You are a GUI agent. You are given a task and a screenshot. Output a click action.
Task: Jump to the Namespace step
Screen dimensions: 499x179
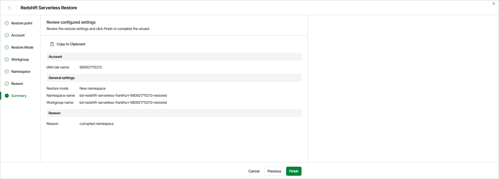21,71
